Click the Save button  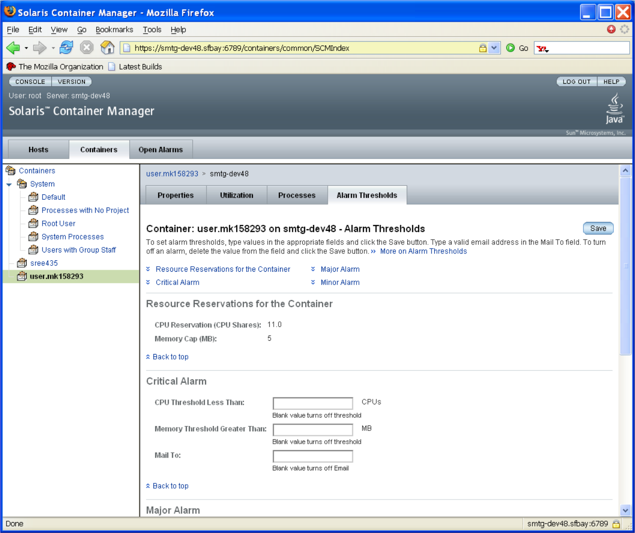tap(598, 228)
